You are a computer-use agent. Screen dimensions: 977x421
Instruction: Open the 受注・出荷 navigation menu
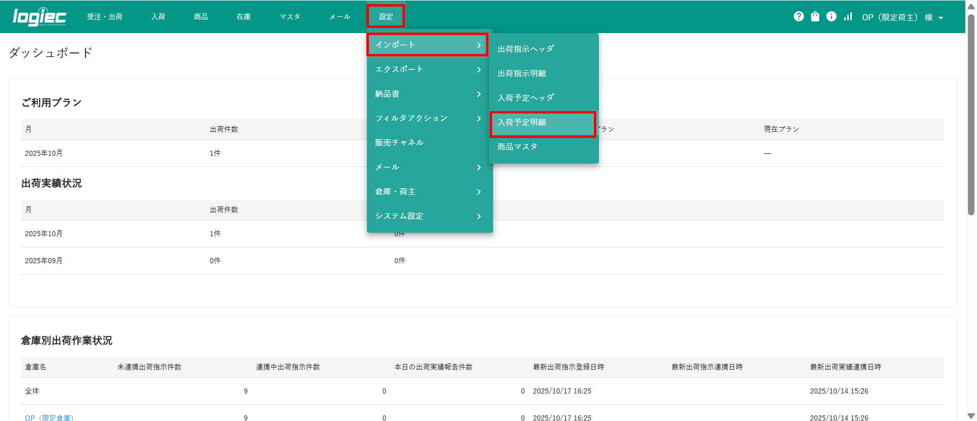105,17
